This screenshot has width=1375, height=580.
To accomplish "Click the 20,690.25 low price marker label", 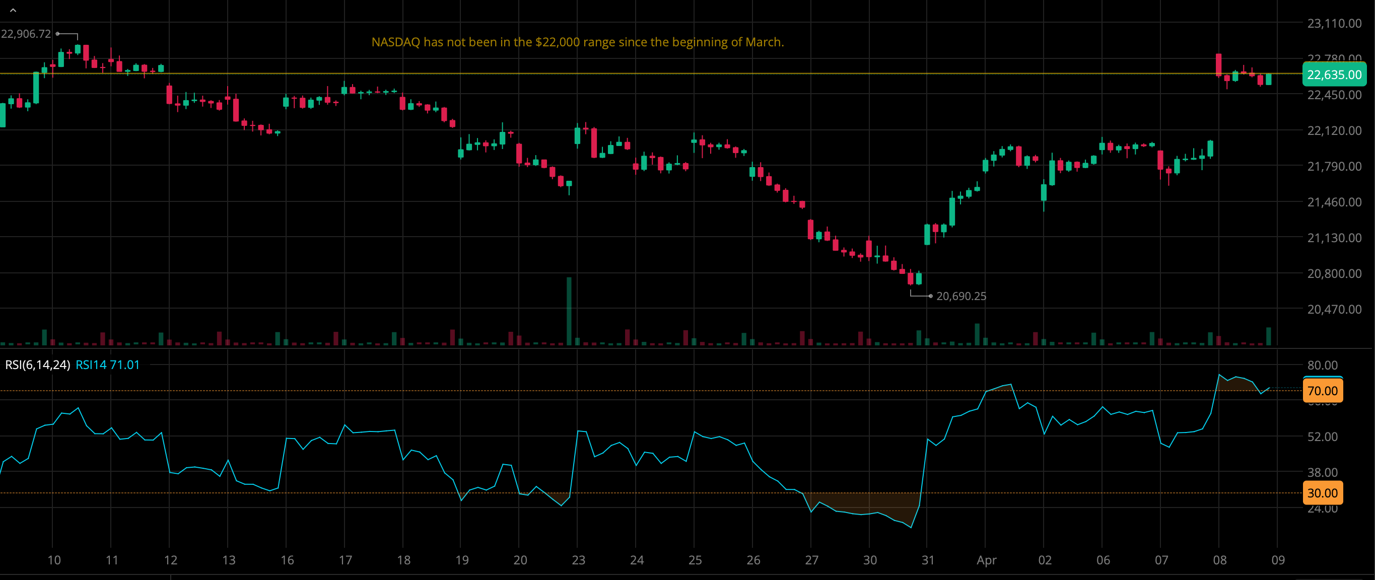I will click(961, 296).
